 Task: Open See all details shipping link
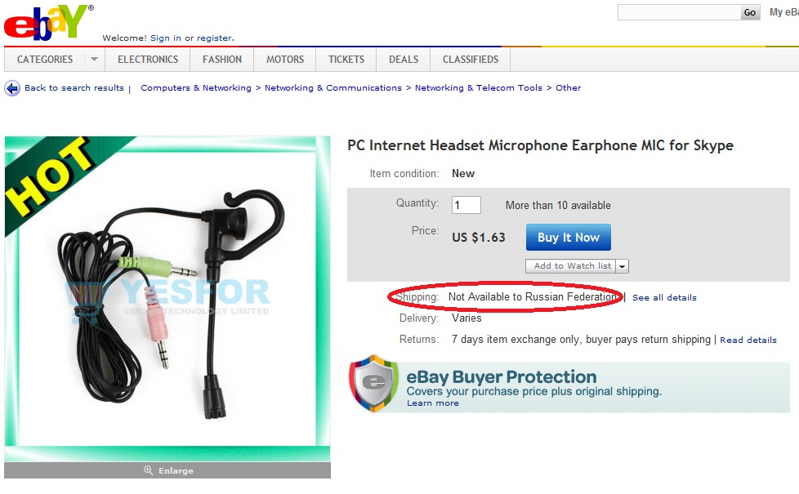click(664, 297)
